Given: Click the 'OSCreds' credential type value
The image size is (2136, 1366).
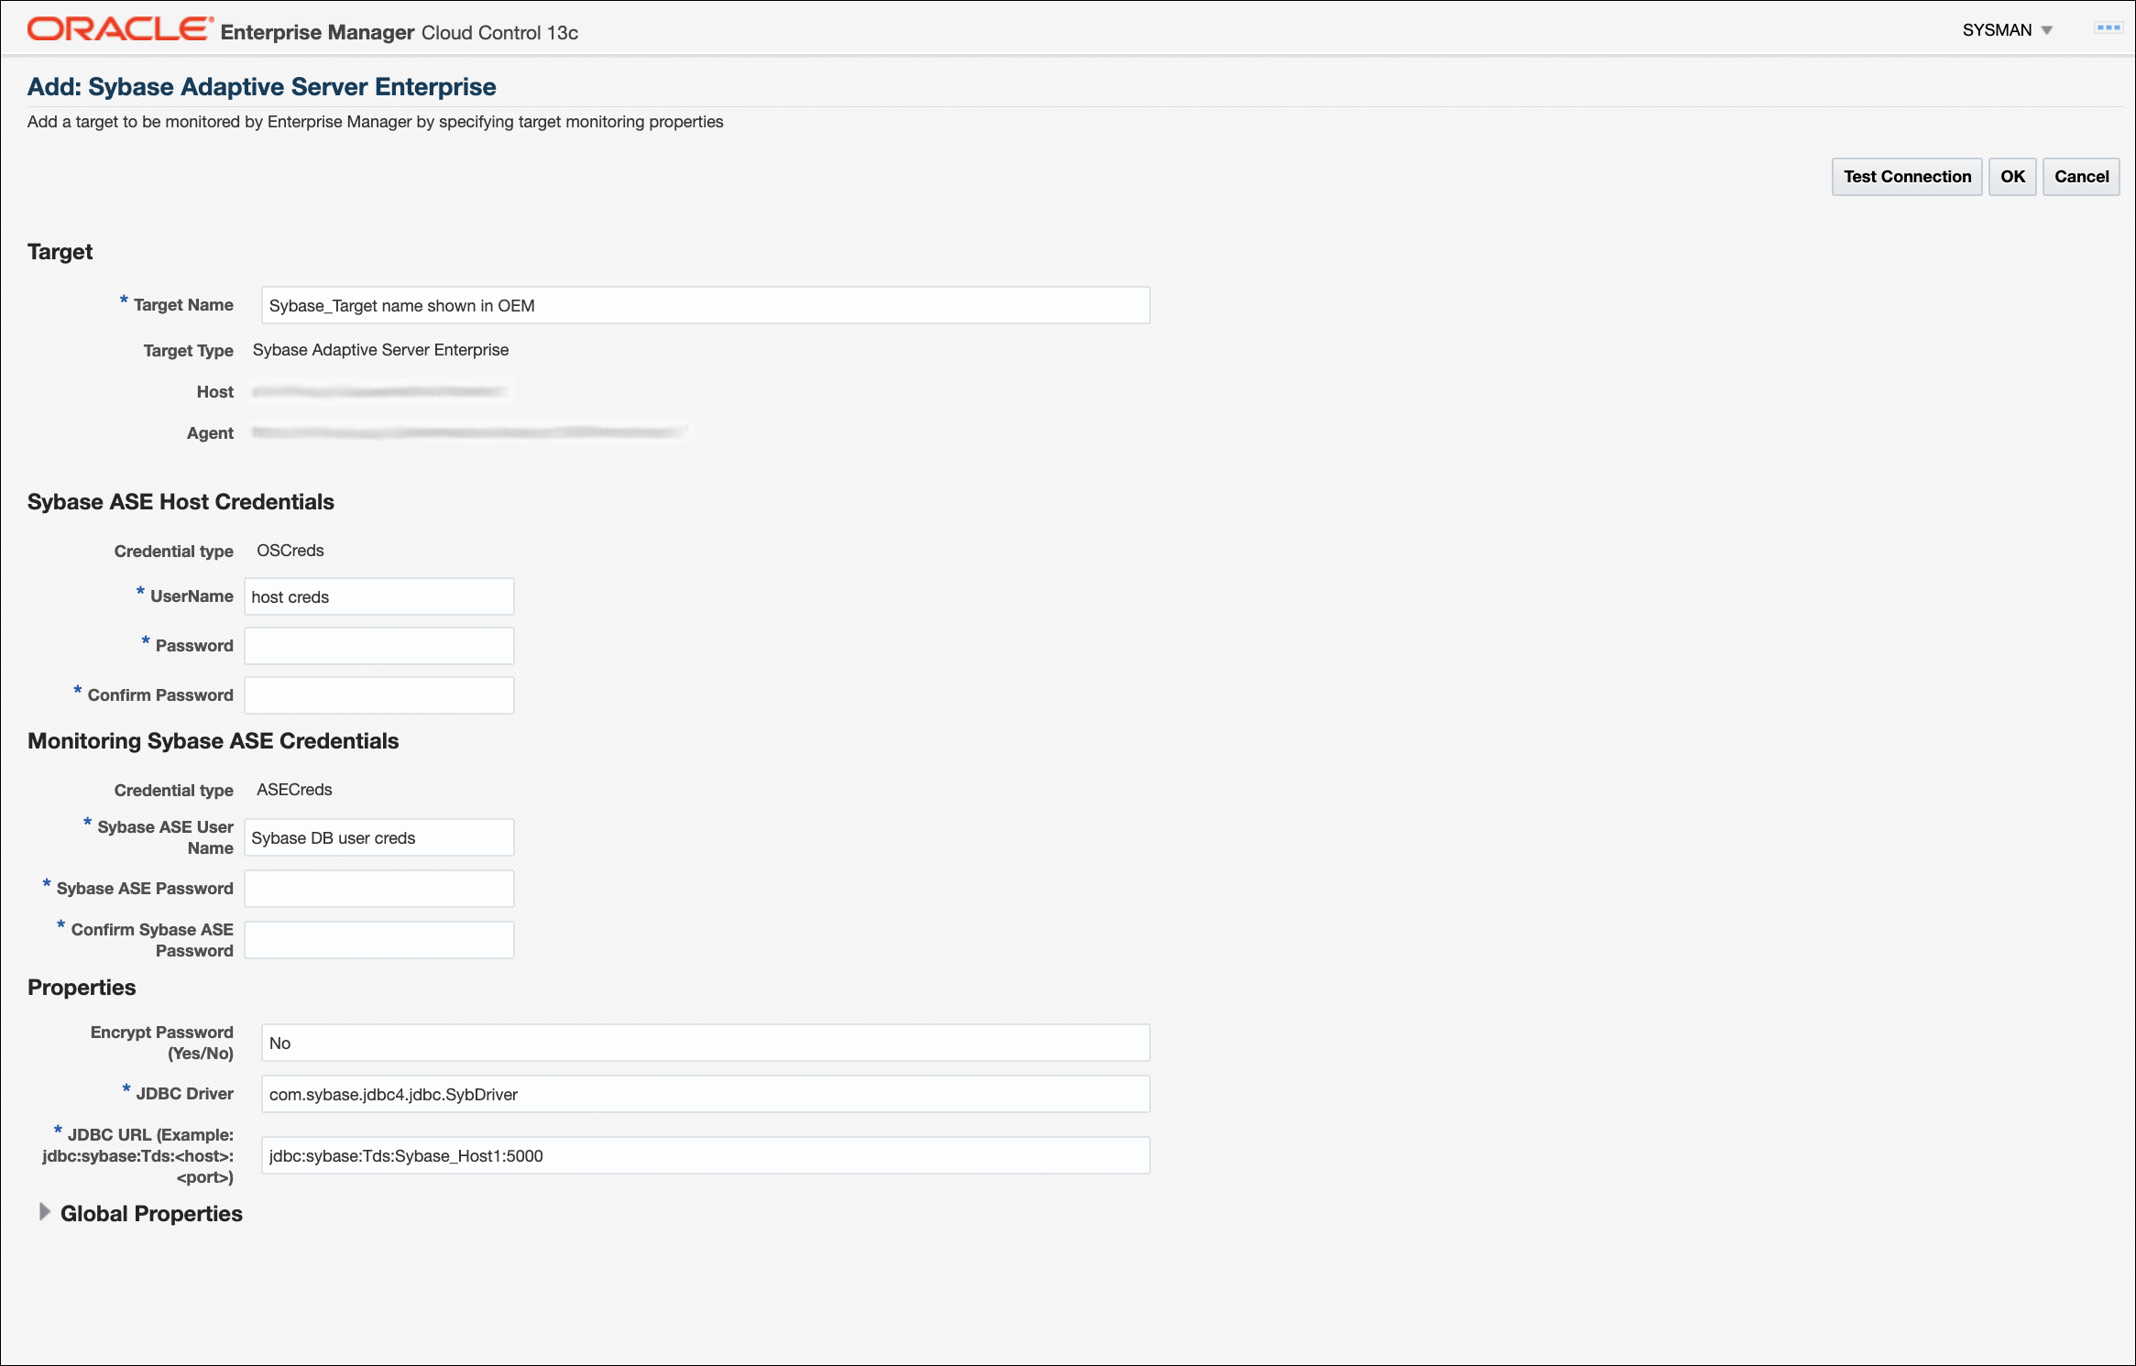Looking at the screenshot, I should 290,551.
